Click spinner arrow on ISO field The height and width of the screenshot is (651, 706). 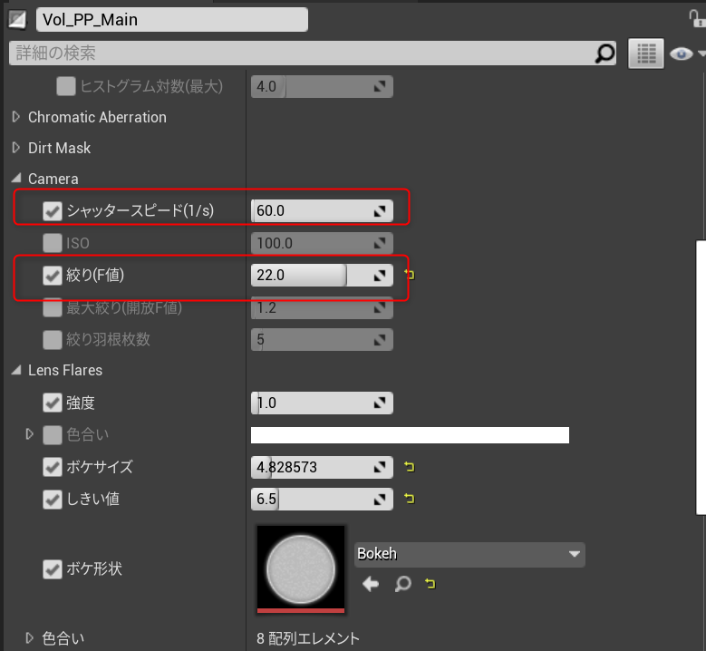380,243
